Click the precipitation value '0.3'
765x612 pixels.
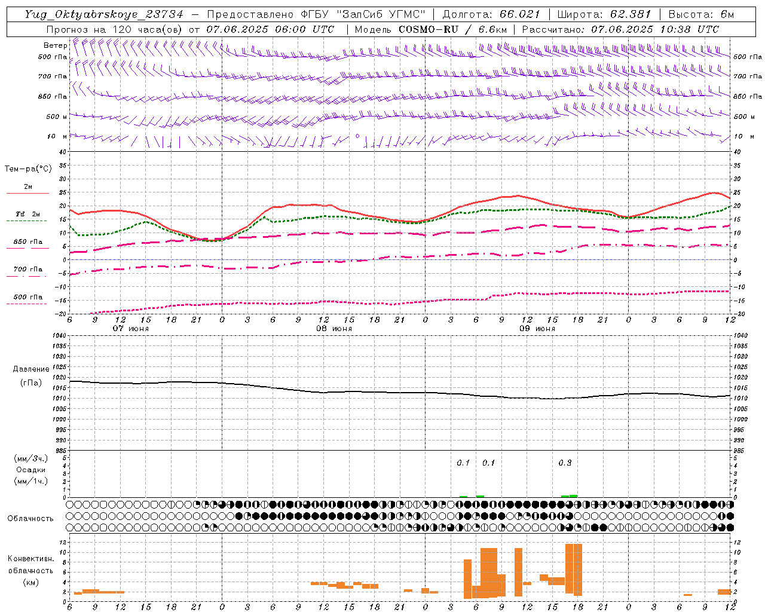point(565,463)
